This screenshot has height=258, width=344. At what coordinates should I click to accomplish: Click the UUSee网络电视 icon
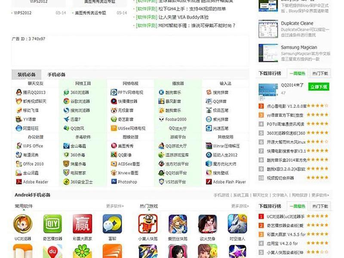114,128
